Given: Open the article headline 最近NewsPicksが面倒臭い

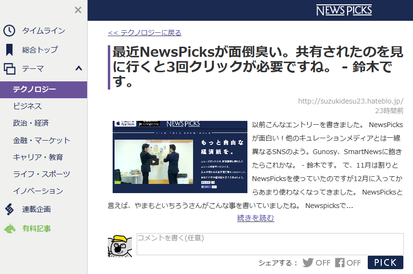Looking at the screenshot, I should (258, 66).
